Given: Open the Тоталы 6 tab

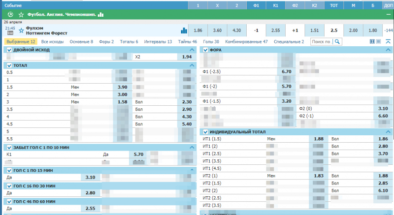Looking at the screenshot, I should pyautogui.click(x=129, y=42).
